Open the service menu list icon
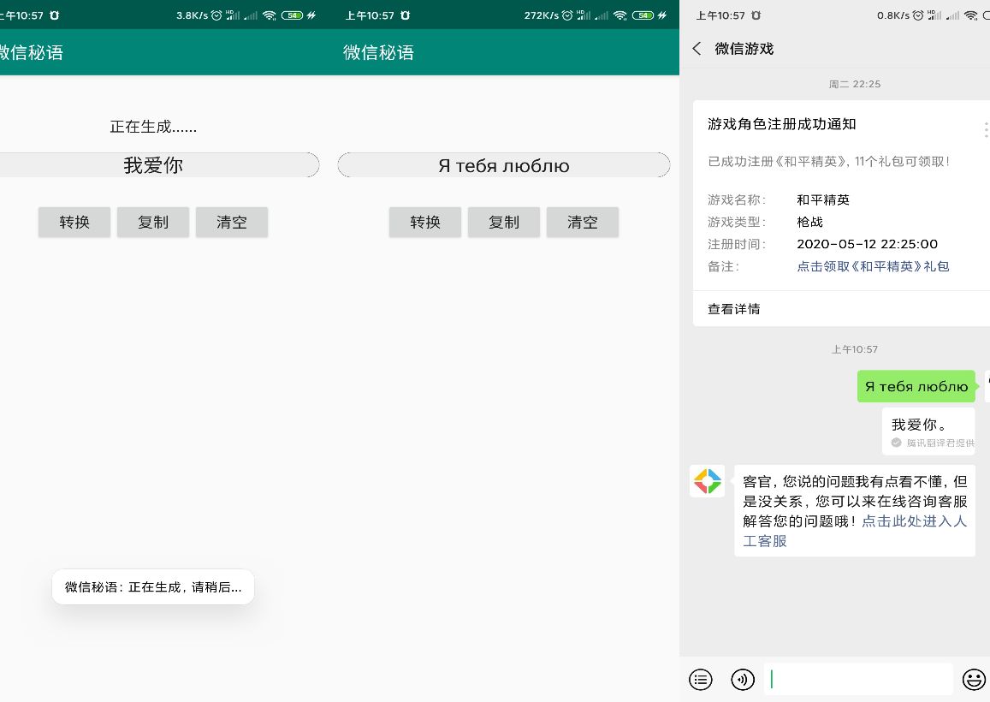Viewport: 990px width, 702px height. pos(701,680)
